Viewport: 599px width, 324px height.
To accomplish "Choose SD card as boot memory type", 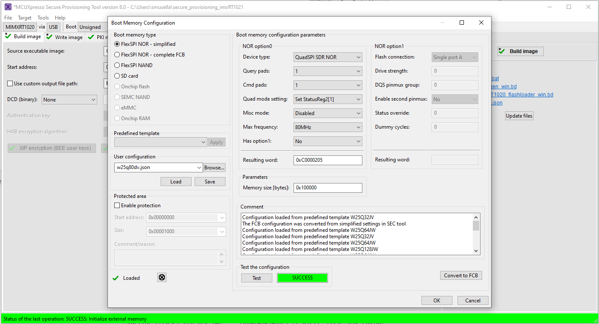I will (x=117, y=76).
